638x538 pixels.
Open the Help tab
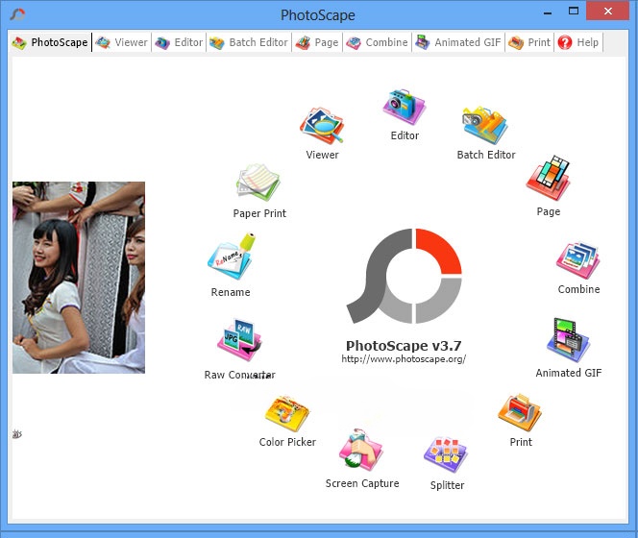coord(578,42)
